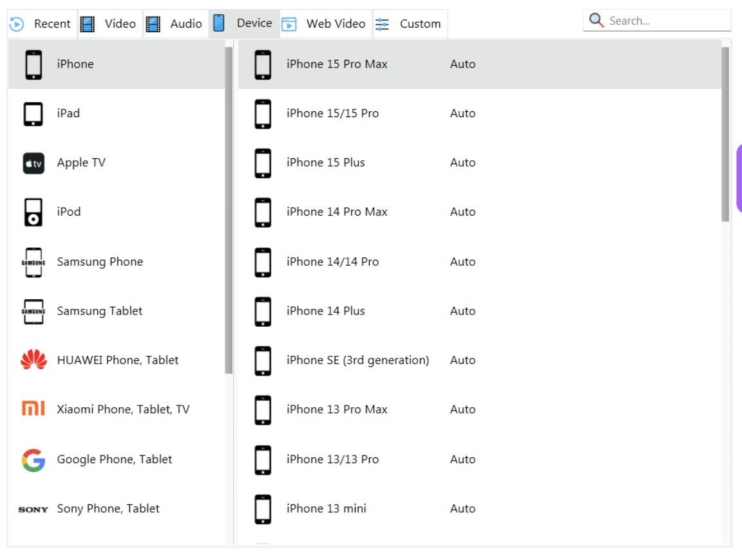The image size is (742, 552).
Task: Click the HUAWEI logo icon
Action: coord(33,360)
